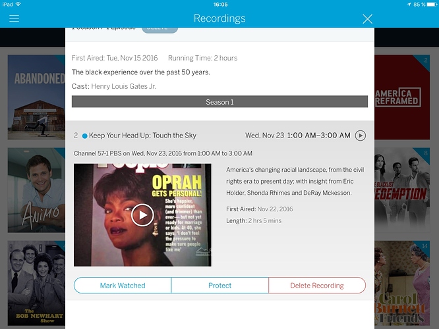This screenshot has height=329, width=439.
Task: Tap the Running Time 2 hours text
Action: click(x=203, y=58)
